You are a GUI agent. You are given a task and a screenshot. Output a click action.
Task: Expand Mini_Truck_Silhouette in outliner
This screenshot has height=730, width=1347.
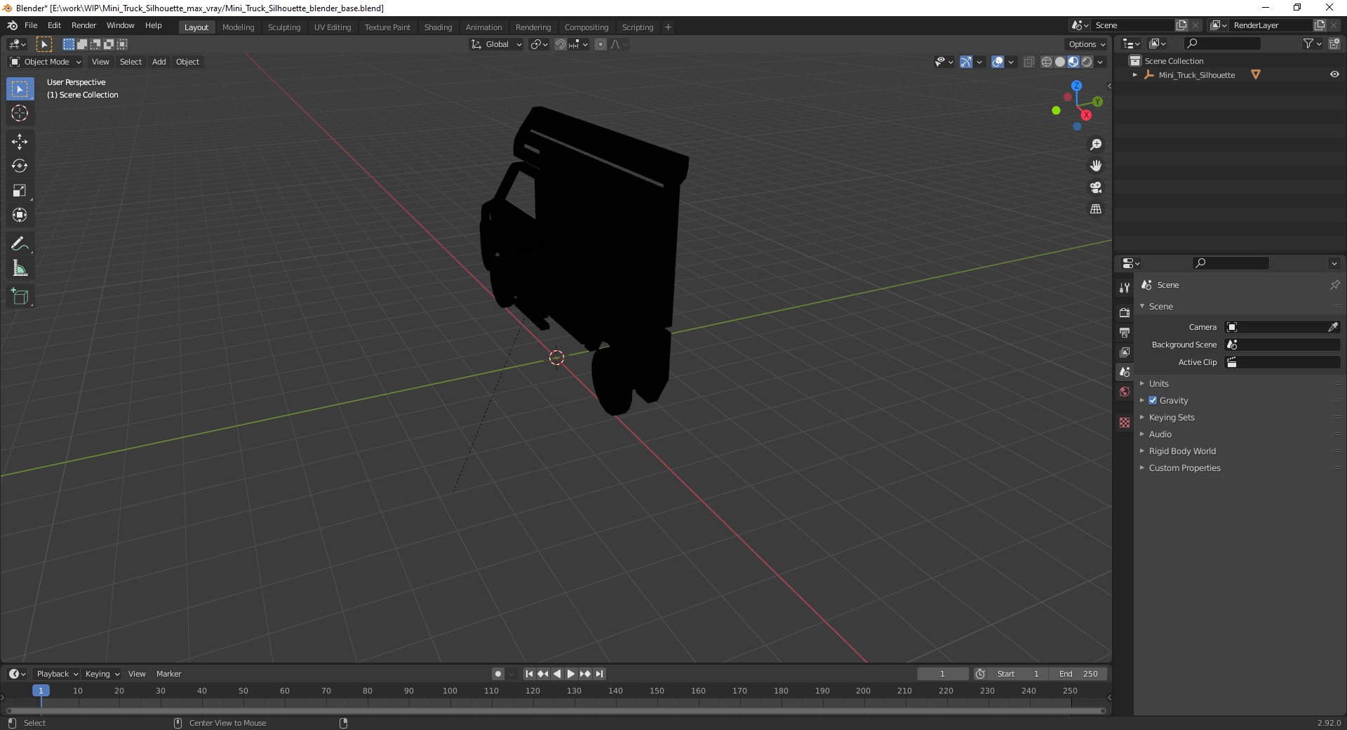click(x=1135, y=74)
